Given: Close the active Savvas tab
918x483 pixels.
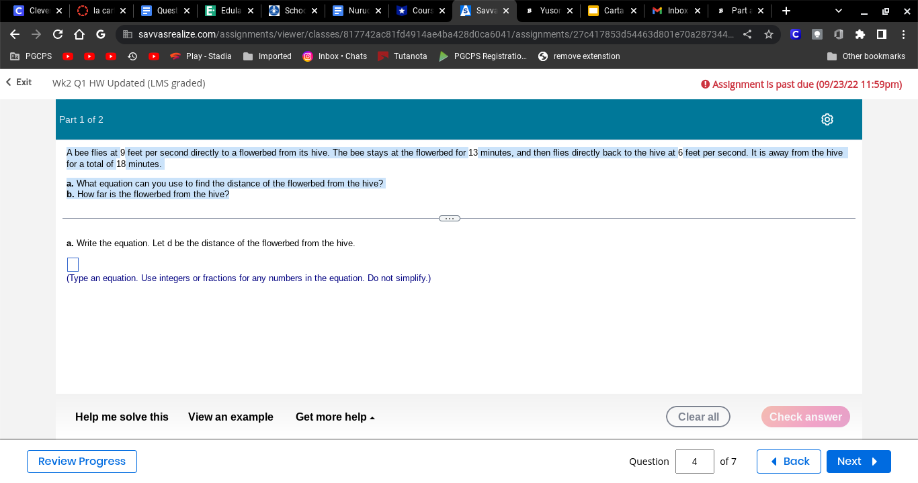Looking at the screenshot, I should (x=506, y=11).
